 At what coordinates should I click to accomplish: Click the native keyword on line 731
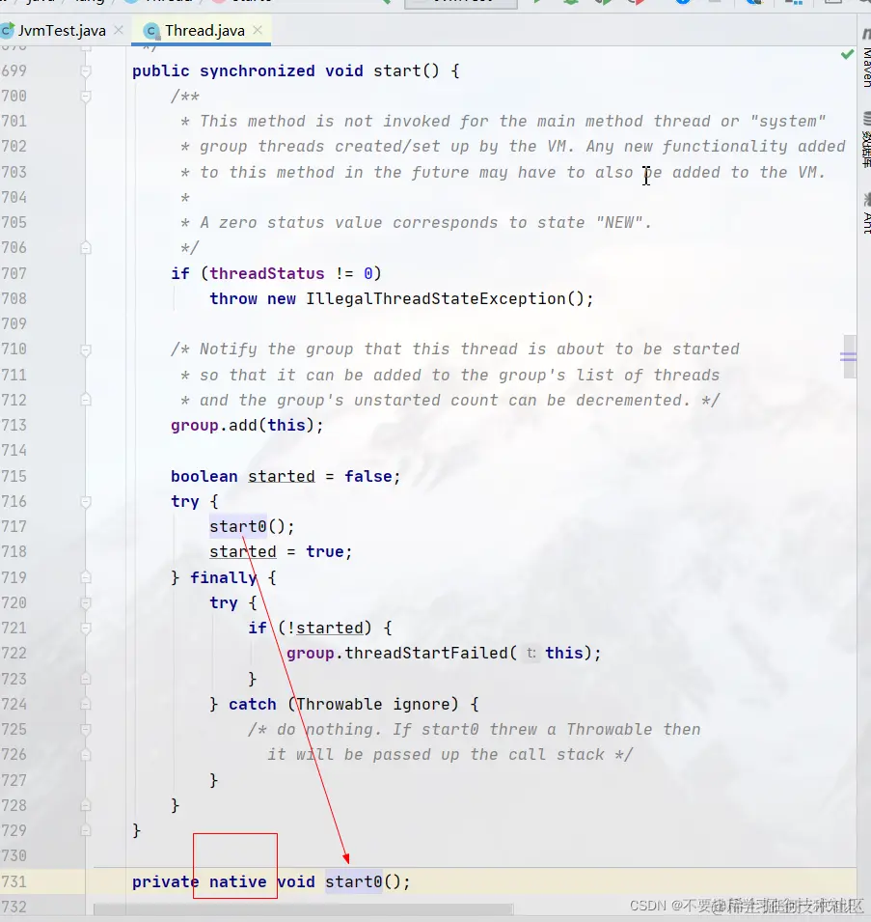click(x=238, y=882)
